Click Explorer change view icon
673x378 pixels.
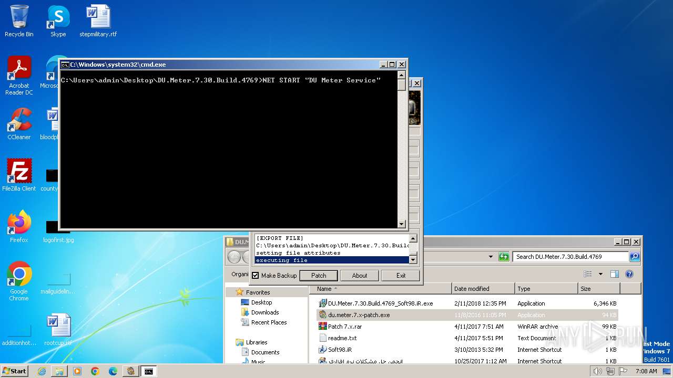click(x=588, y=274)
